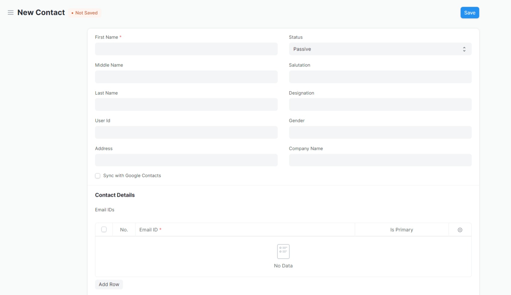Image resolution: width=511 pixels, height=295 pixels.
Task: Add Row to Email IDs table
Action: tap(109, 284)
